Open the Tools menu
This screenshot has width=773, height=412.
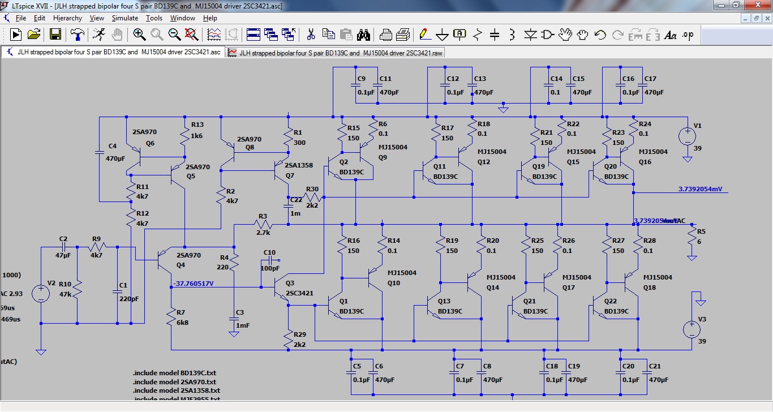click(x=154, y=18)
